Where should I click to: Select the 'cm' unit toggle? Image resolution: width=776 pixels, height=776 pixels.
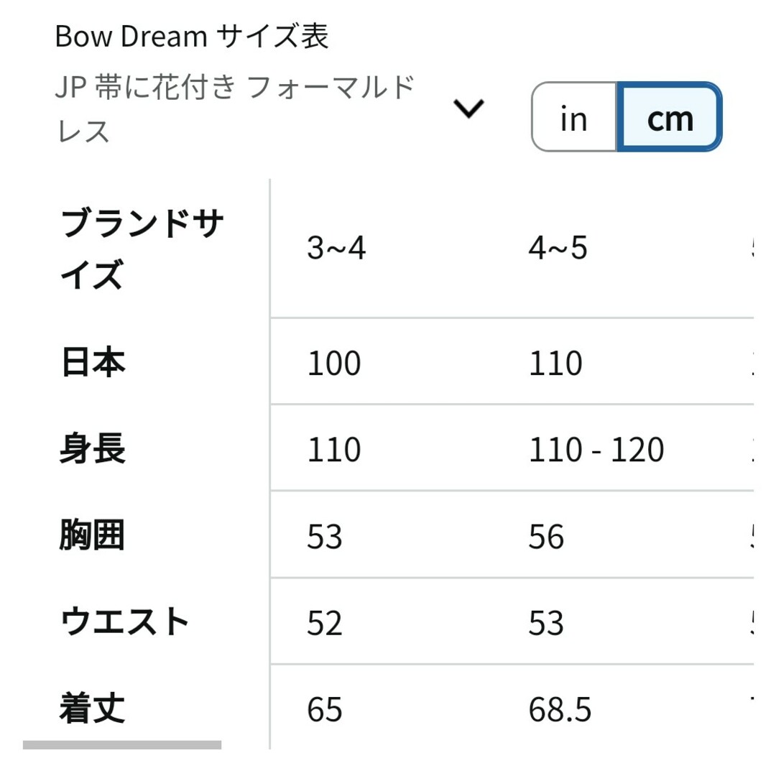tap(670, 117)
